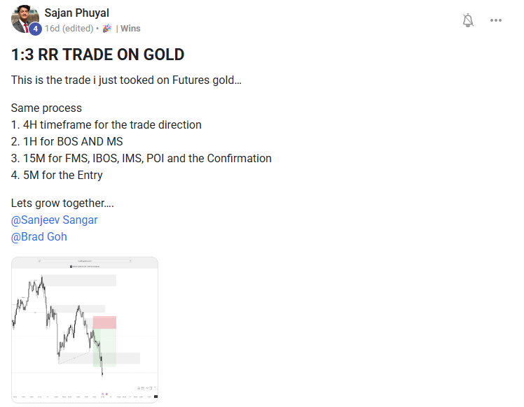Open the mention @Brad Goh
This screenshot has width=524, height=407.
[39, 236]
